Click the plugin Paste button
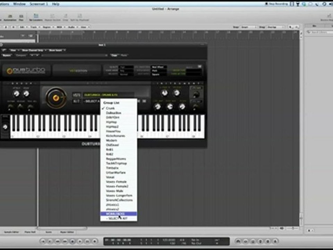This screenshot has width=333, height=250. 124,55
